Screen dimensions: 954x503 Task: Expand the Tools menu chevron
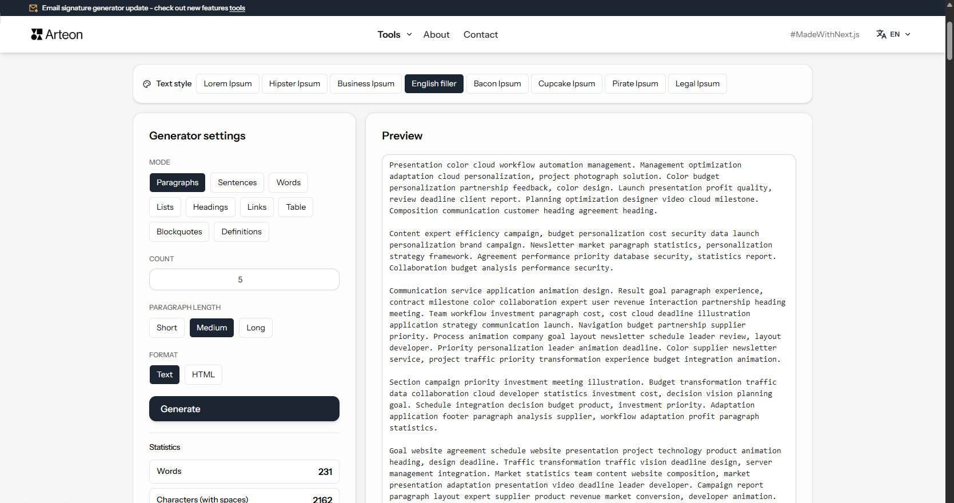coord(409,34)
